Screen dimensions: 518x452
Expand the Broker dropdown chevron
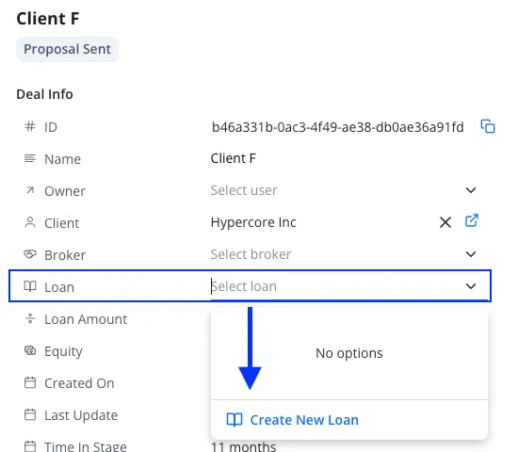pyautogui.click(x=471, y=254)
